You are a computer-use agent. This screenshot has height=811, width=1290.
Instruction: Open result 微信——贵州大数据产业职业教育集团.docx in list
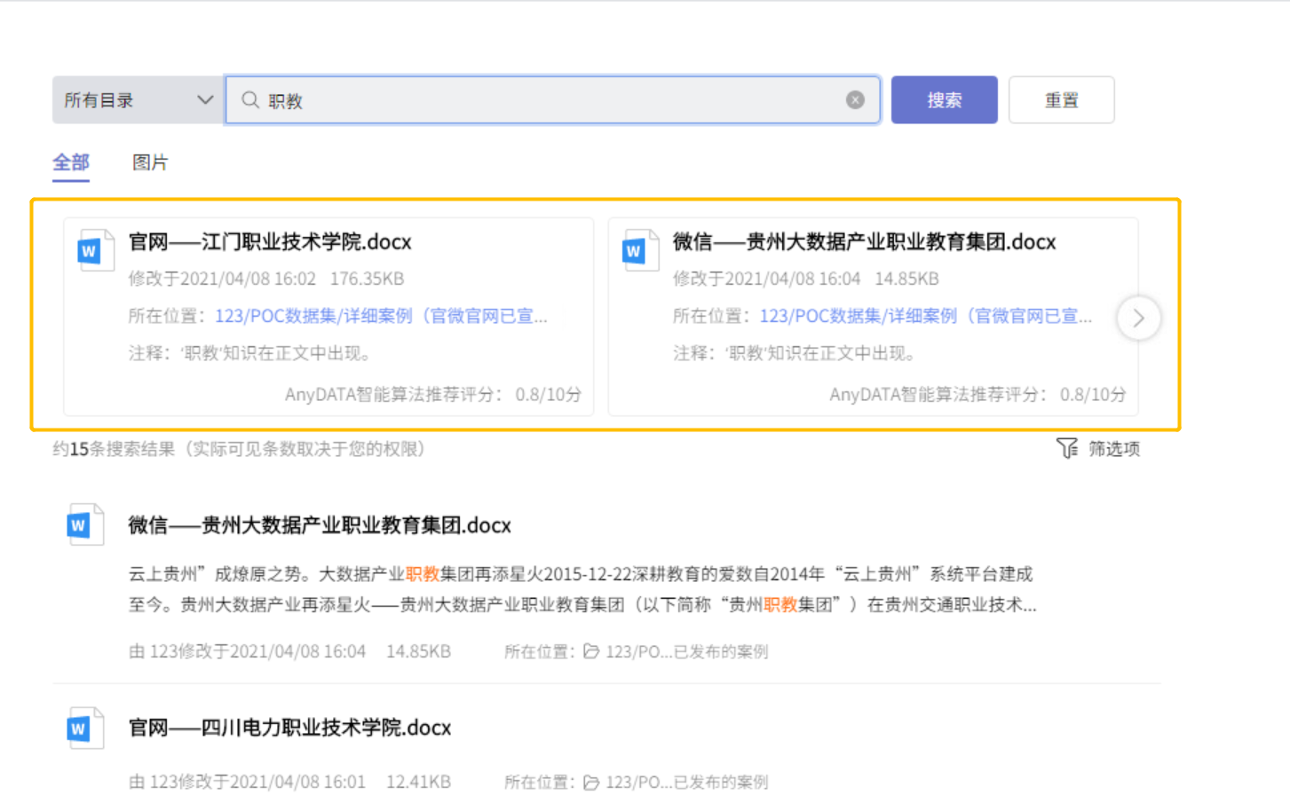[320, 525]
